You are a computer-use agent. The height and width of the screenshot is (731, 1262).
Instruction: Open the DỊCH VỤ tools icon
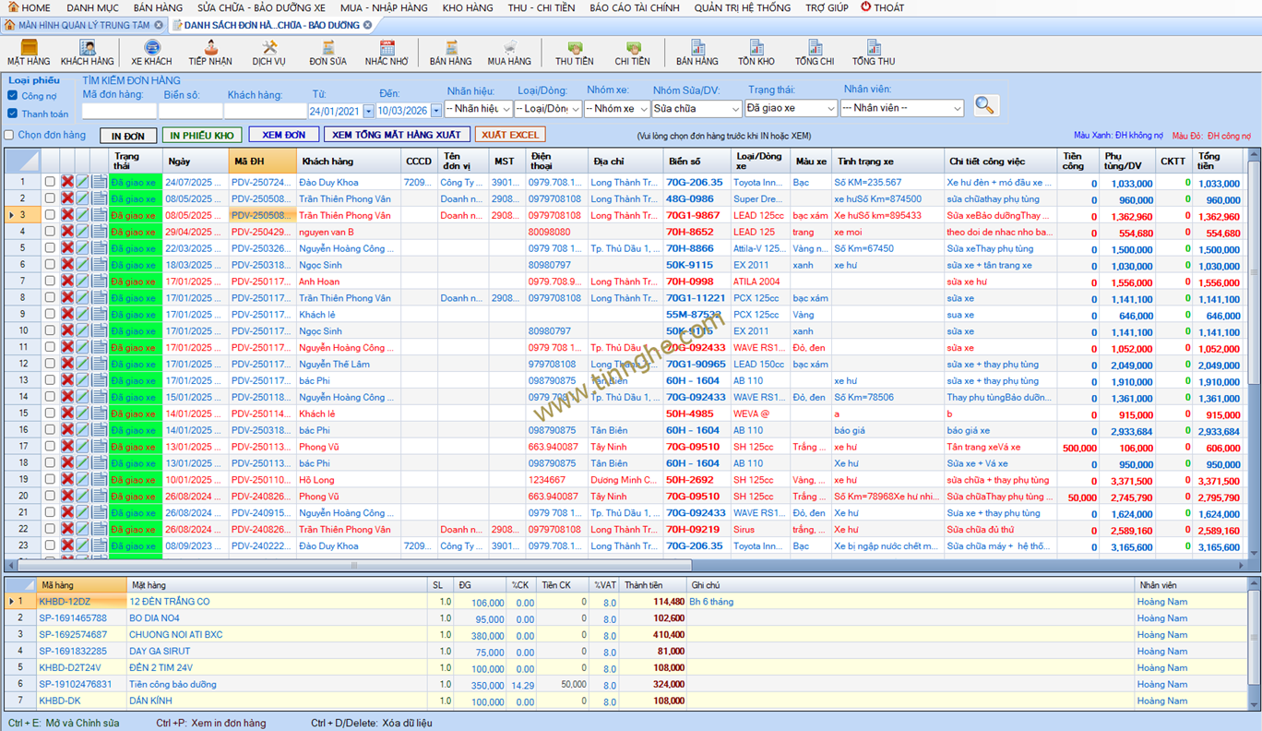(268, 52)
